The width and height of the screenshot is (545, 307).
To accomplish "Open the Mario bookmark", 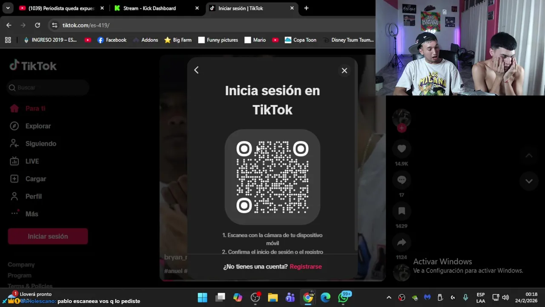I will pyautogui.click(x=255, y=40).
